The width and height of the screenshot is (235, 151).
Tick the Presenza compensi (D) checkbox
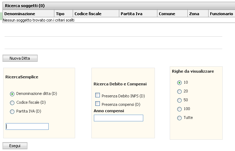click(x=98, y=103)
